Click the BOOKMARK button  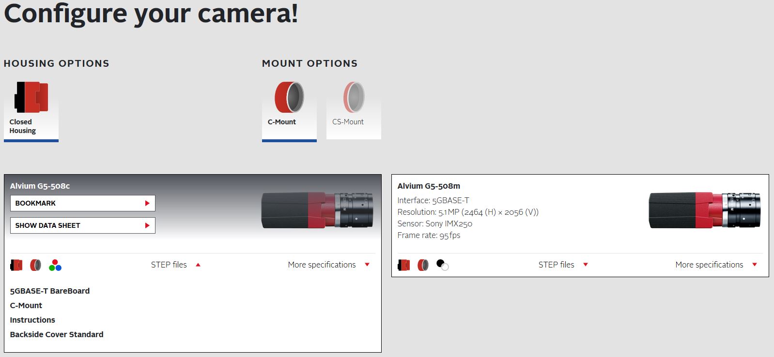(x=82, y=203)
